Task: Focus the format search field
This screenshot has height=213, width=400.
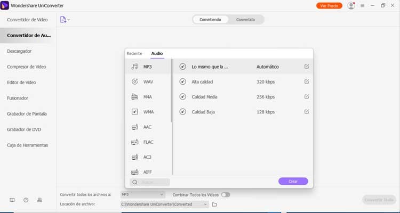Action: (150, 182)
